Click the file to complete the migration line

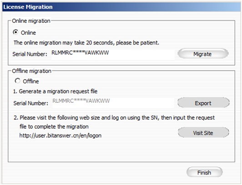pyautogui.click(x=54, y=126)
